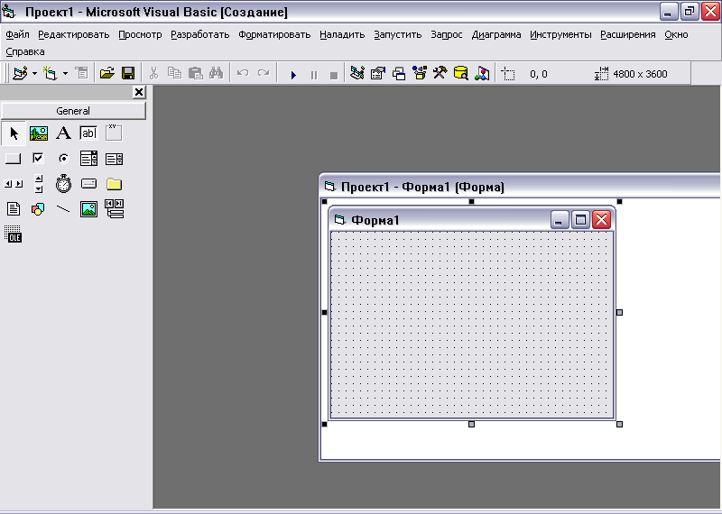This screenshot has width=722, height=514.
Task: Click the General tab button in toolbox
Action: (73, 111)
